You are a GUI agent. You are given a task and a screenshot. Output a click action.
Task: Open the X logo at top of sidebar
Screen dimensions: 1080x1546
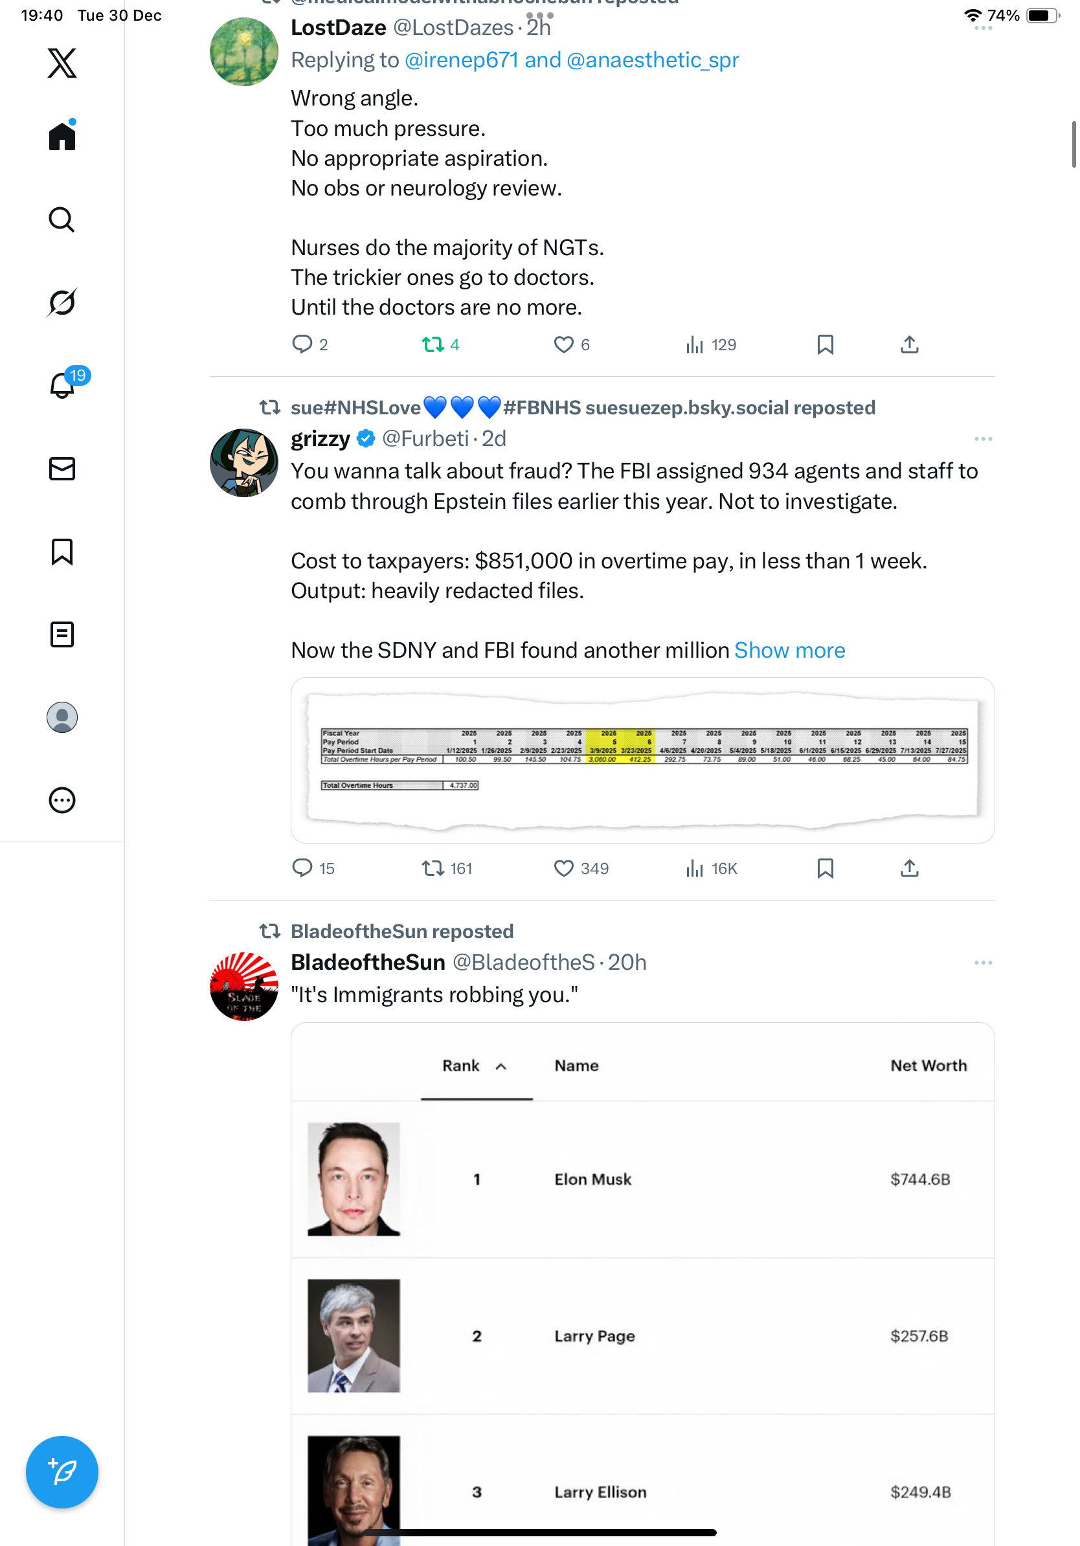62,63
